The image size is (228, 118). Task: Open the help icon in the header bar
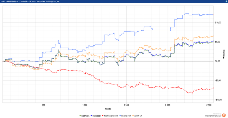tap(227, 1)
